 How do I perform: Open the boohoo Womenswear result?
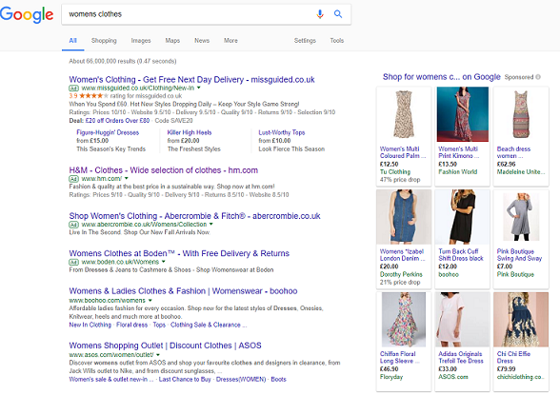pos(183,291)
